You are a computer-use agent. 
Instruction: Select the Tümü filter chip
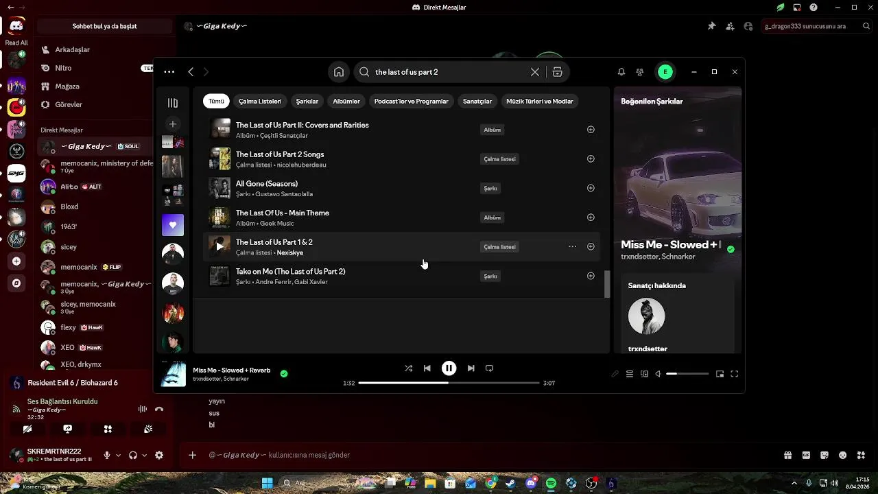(216, 101)
